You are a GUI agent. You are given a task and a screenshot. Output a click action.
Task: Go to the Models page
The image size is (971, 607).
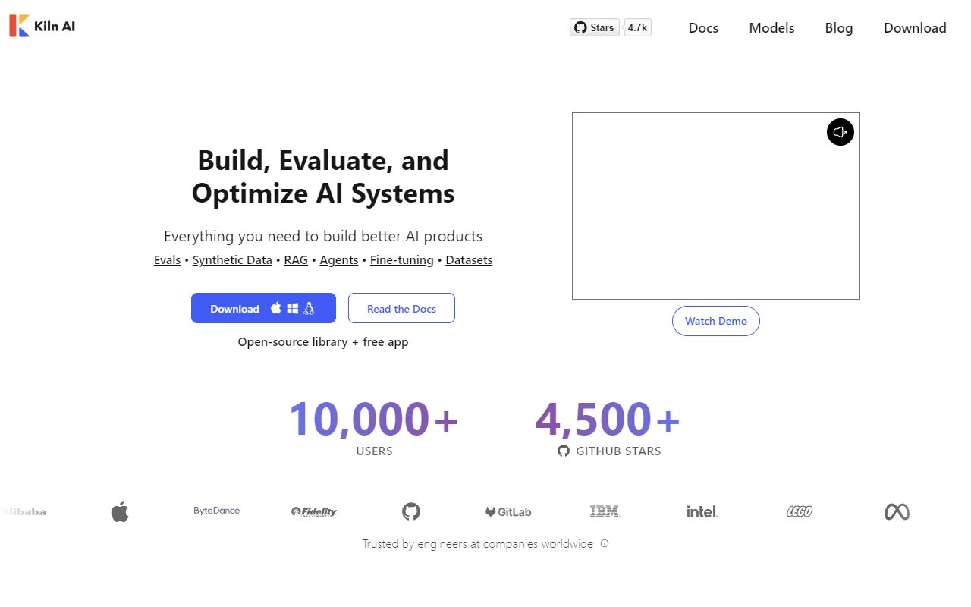point(771,28)
